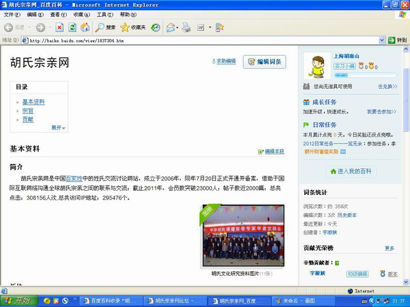Click the Mail envelope toolbar icon
The width and height of the screenshot is (410, 307).
coord(170,28)
